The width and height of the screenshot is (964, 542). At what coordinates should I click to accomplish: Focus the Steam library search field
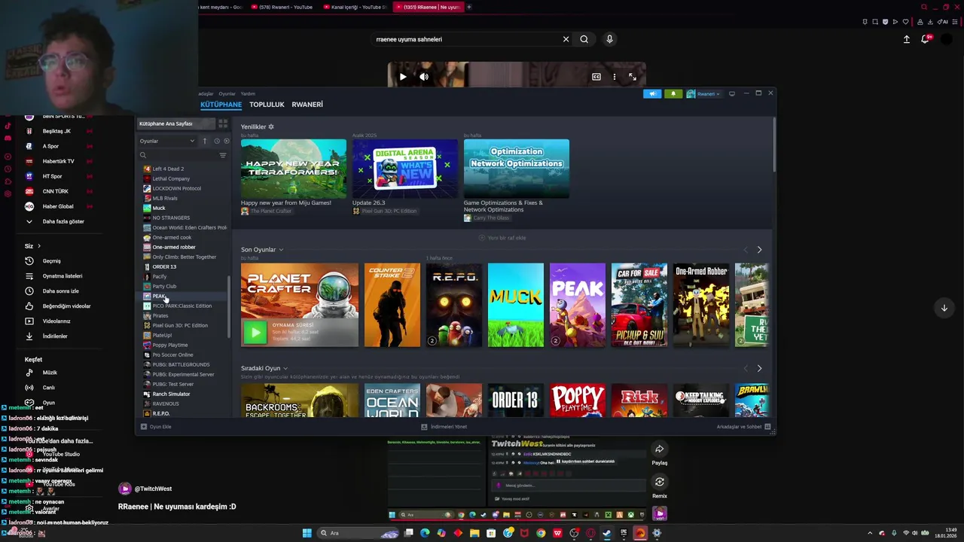point(180,155)
